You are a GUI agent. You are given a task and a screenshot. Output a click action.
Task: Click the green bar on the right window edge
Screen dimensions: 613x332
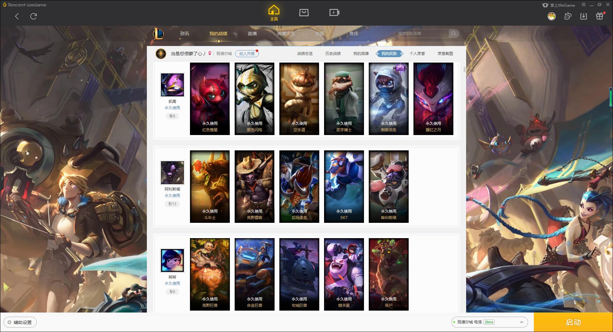click(611, 97)
